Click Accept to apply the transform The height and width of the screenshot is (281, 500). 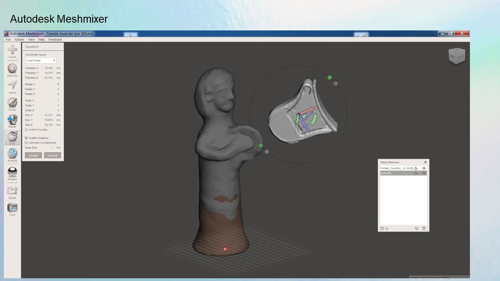tap(33, 155)
